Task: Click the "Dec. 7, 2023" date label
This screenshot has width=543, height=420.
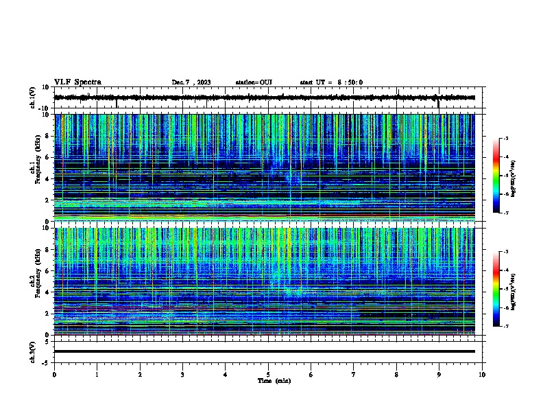Action: 191,82
